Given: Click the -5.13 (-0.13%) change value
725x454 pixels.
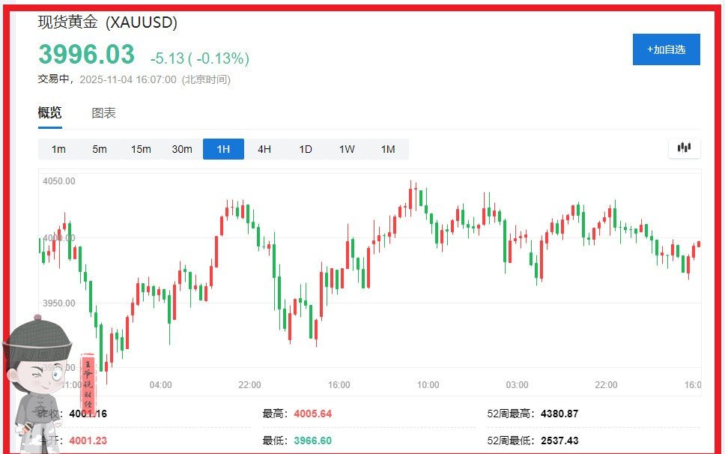Looking at the screenshot, I should 199,58.
